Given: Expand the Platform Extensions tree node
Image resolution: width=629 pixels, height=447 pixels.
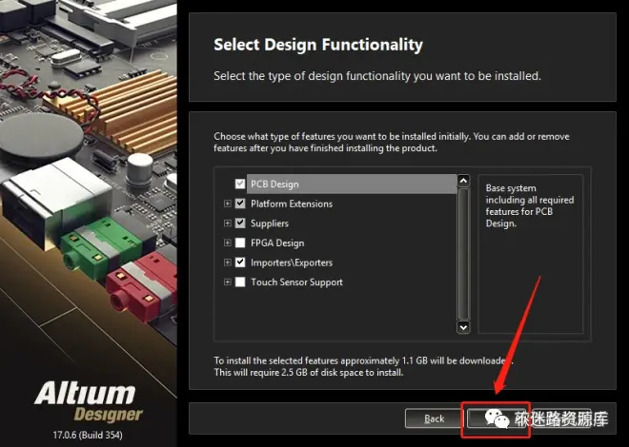Looking at the screenshot, I should [x=228, y=204].
